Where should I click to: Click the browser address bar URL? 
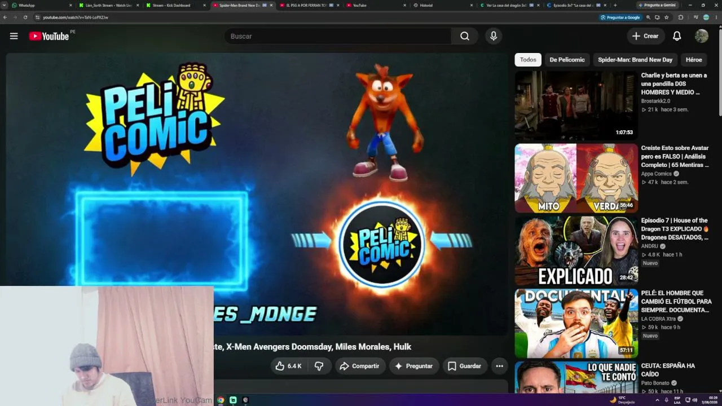coord(76,17)
